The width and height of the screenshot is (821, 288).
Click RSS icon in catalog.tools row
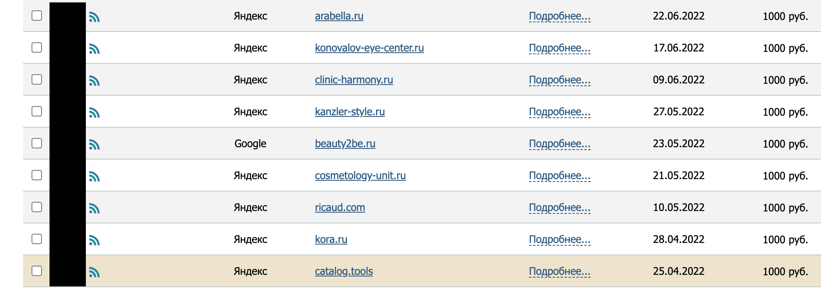[94, 272]
